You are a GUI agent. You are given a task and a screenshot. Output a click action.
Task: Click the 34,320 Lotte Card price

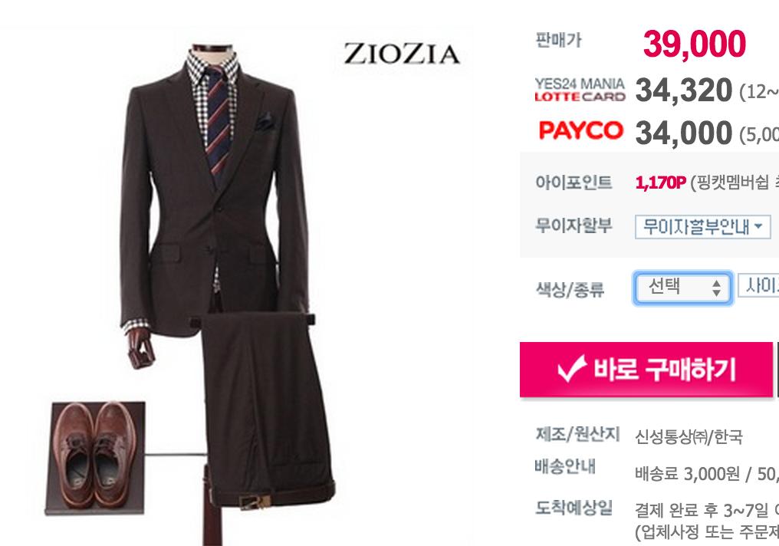(684, 90)
